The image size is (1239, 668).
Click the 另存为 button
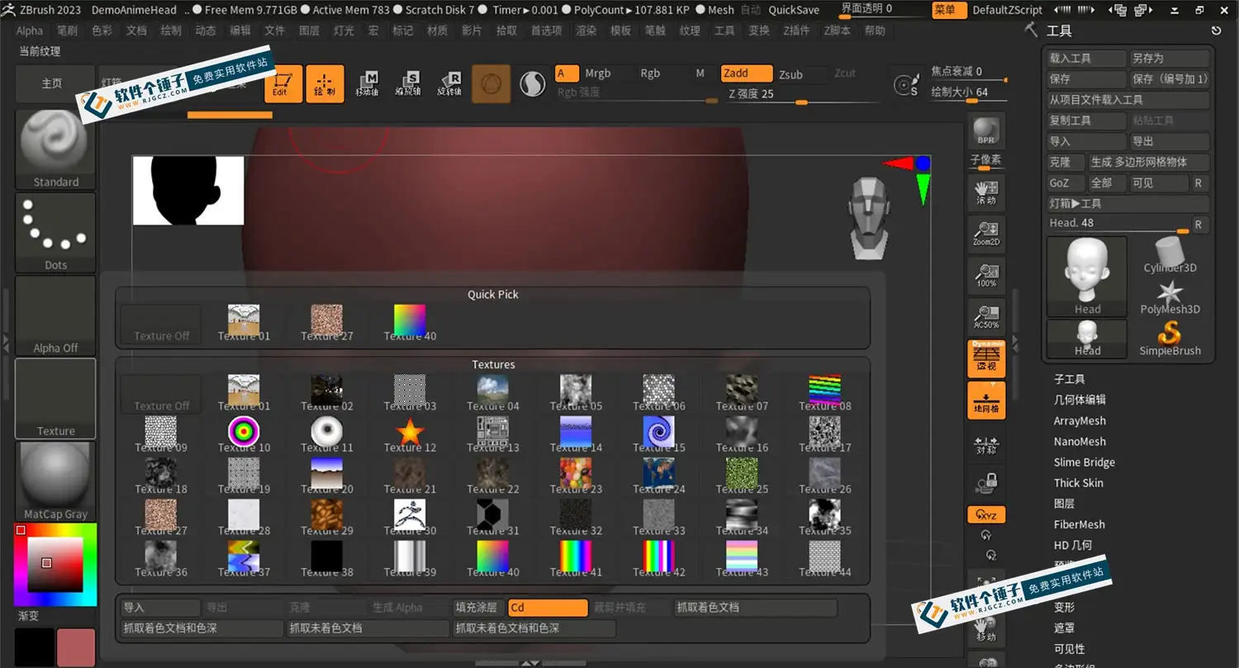1170,59
